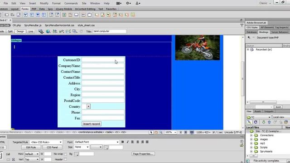Open the Country dropdown in the form
The width and height of the screenshot is (290, 163).
(x=88, y=106)
